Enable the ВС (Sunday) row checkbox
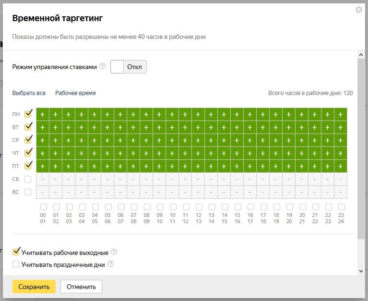Screen dimensions: 368x301 coord(28,192)
